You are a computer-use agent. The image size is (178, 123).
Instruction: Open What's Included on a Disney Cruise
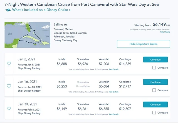(x=40, y=10)
